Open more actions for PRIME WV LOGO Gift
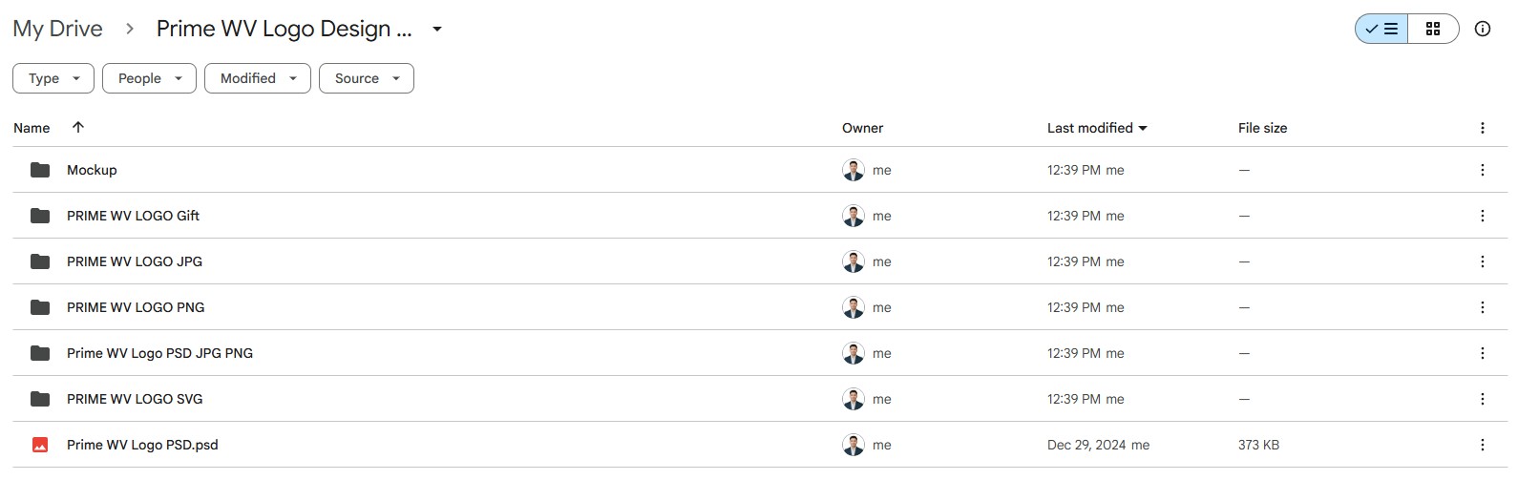Image resolution: width=1518 pixels, height=501 pixels. [x=1482, y=216]
